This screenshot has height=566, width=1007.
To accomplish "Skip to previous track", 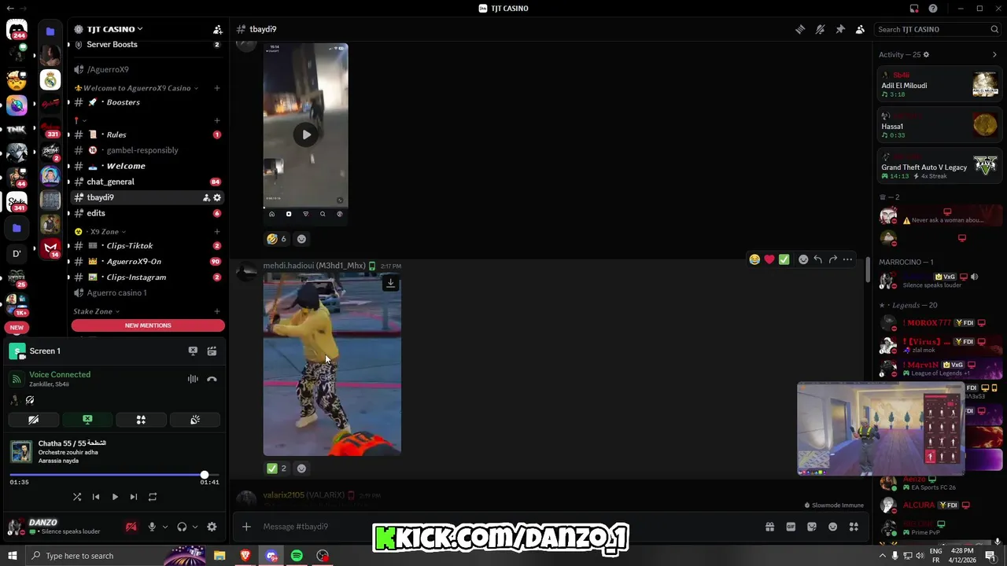I will 96,497.
